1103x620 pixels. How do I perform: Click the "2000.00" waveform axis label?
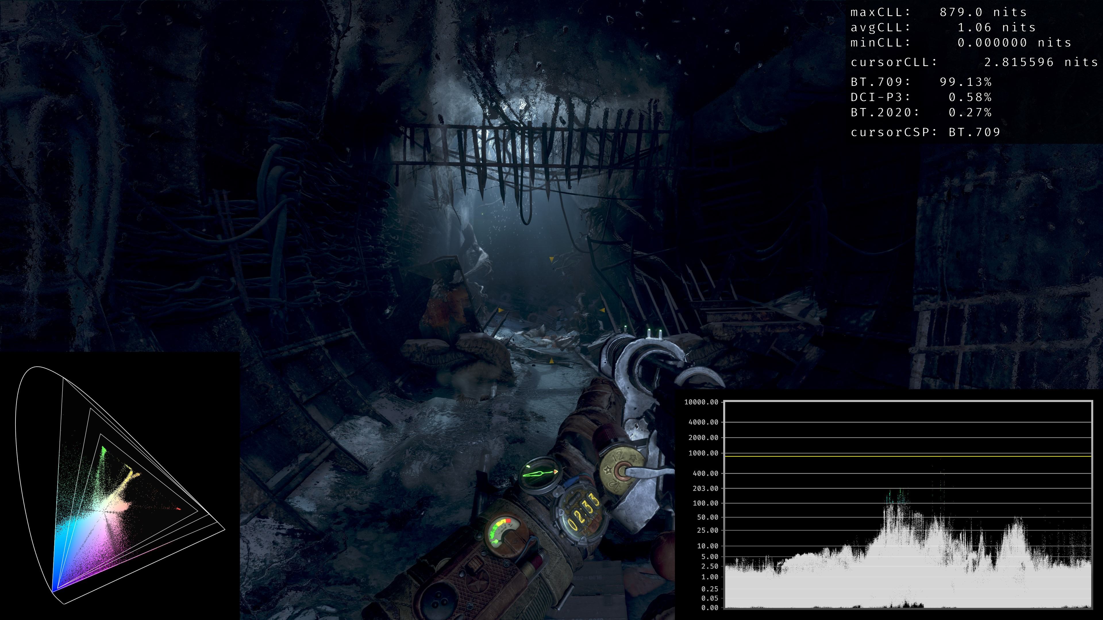click(x=703, y=437)
